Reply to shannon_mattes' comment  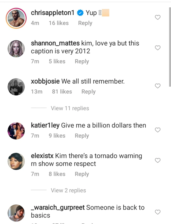tap(82, 61)
